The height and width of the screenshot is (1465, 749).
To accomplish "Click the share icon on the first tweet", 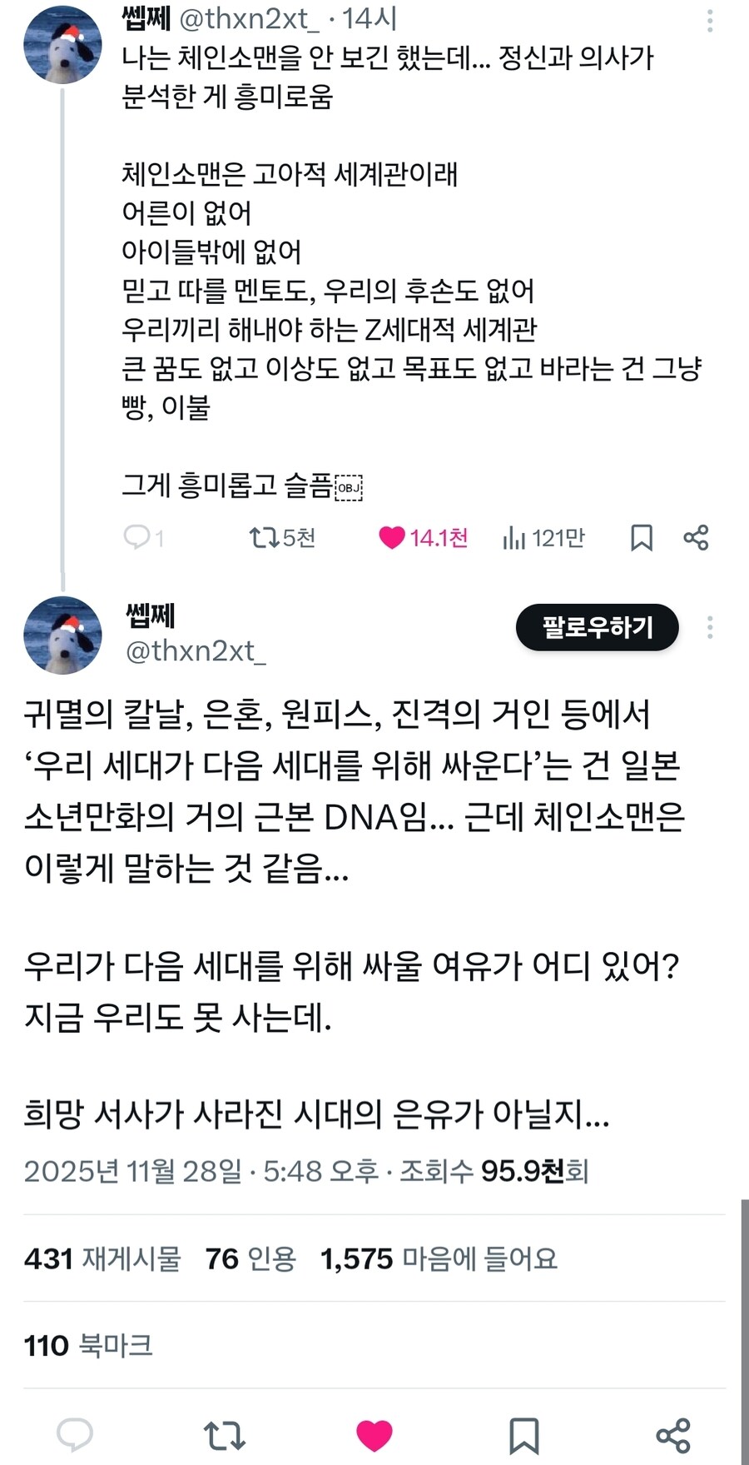I will coord(697,538).
